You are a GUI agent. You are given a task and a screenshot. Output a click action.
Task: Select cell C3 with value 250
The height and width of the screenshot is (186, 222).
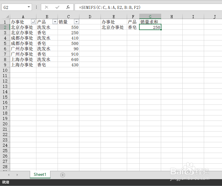tap(68, 32)
